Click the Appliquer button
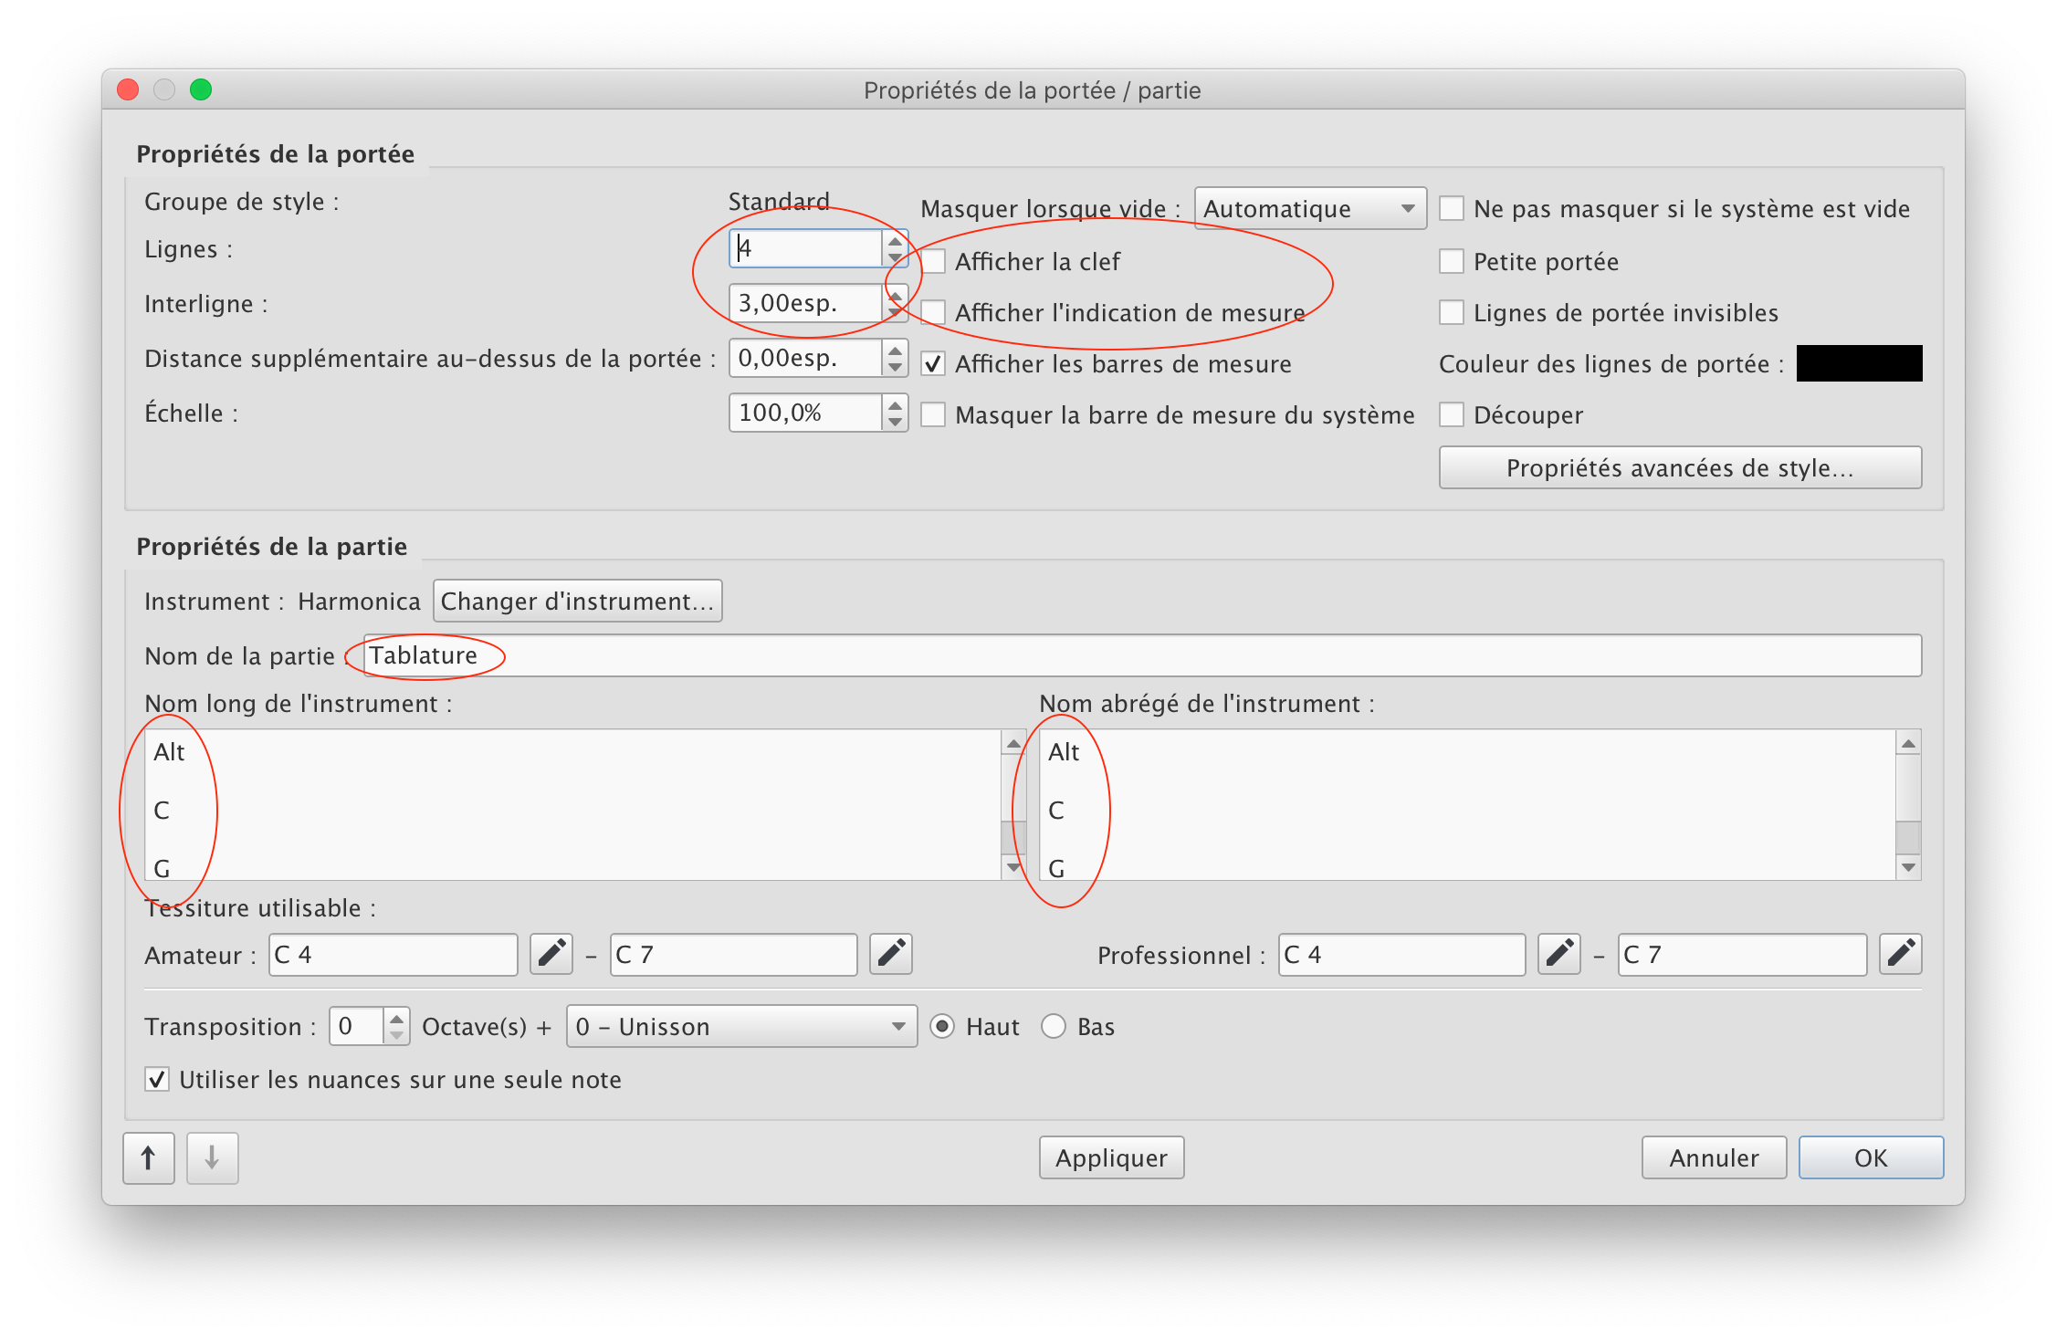Viewport: 2067px width, 1340px height. pos(1110,1157)
